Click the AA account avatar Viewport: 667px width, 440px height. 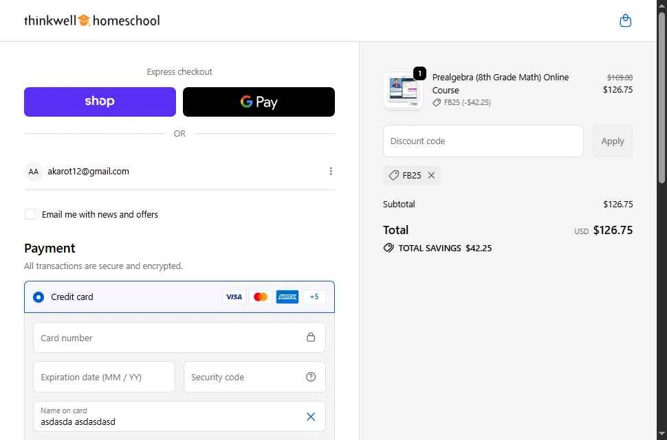(33, 172)
